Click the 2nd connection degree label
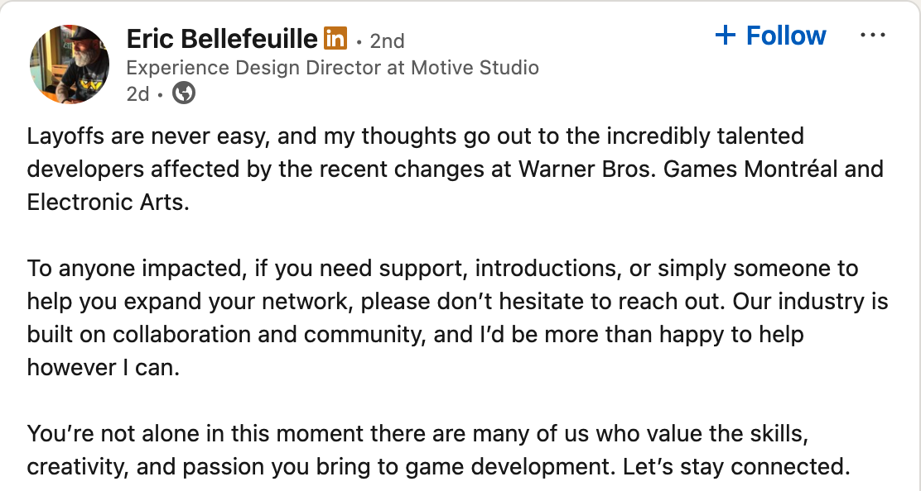 tap(386, 40)
